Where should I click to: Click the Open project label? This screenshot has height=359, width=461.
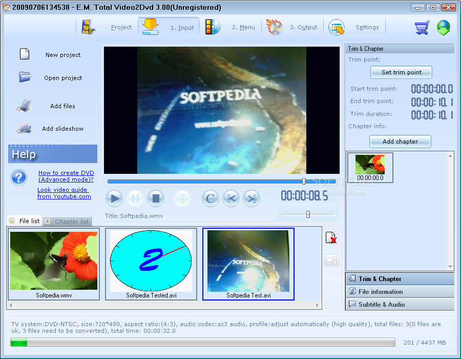point(63,78)
